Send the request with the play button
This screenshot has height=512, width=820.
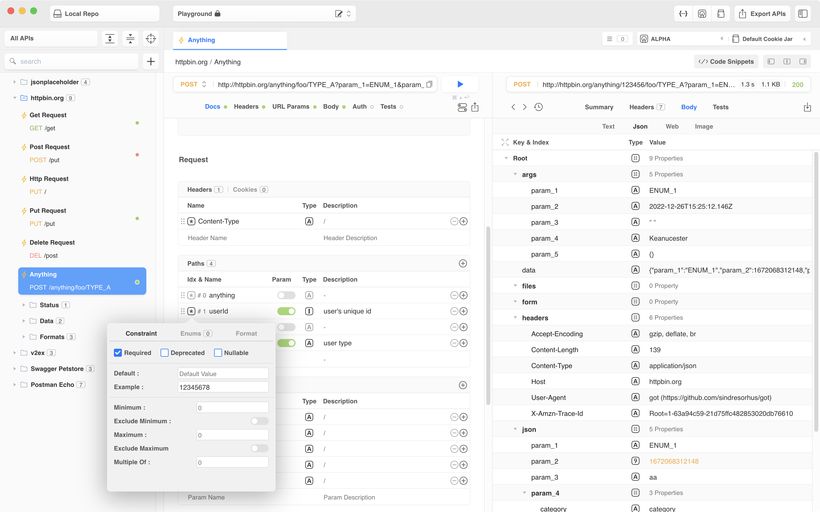click(460, 84)
